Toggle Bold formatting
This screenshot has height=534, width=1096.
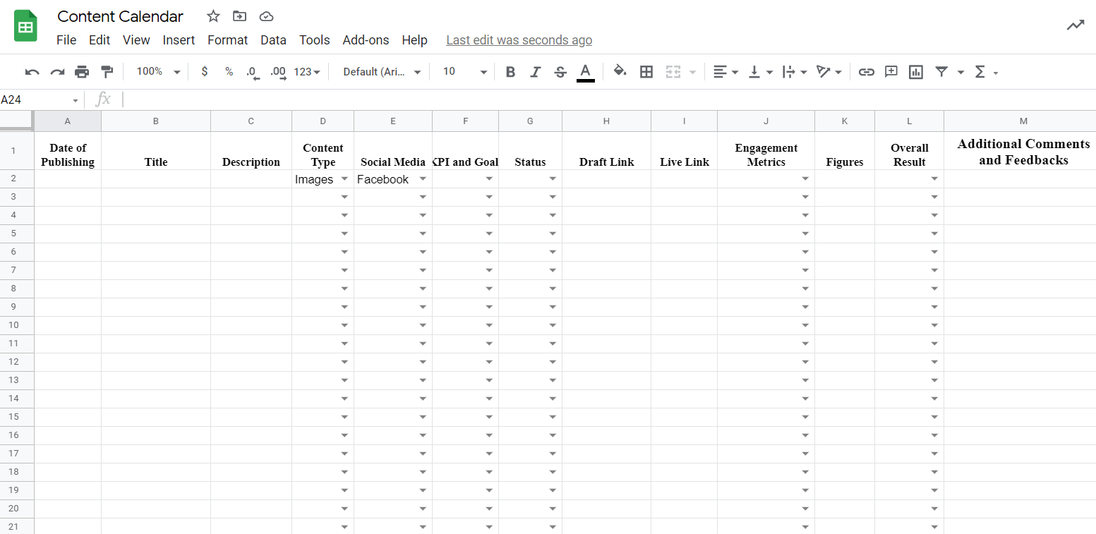tap(511, 72)
